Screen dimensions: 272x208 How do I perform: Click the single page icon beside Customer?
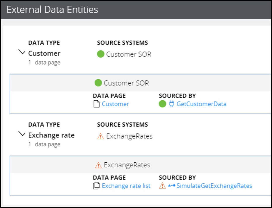point(97,104)
